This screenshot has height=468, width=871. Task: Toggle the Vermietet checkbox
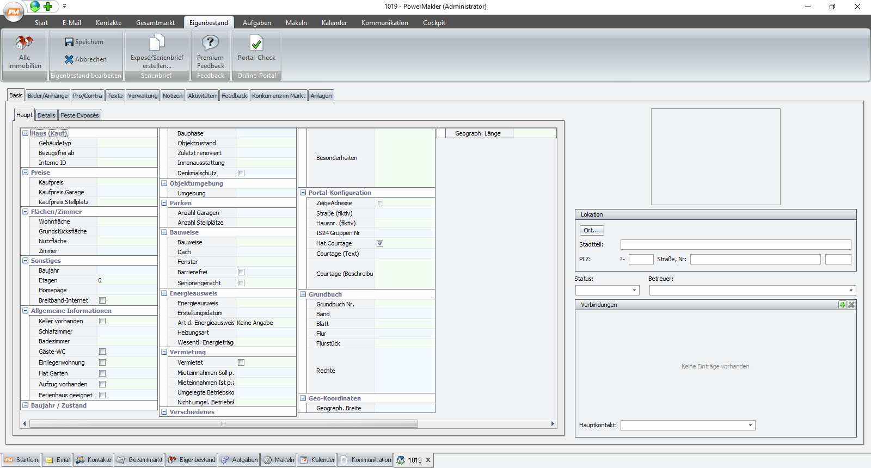241,362
